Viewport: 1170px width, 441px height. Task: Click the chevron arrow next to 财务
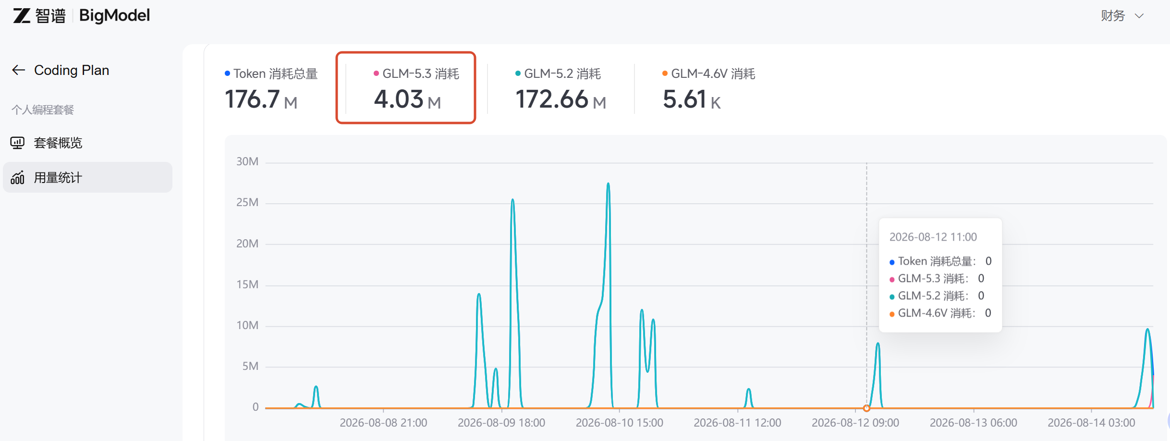[1139, 16]
